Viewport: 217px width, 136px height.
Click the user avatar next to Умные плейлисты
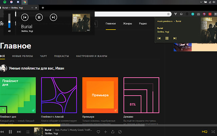(x=3, y=68)
